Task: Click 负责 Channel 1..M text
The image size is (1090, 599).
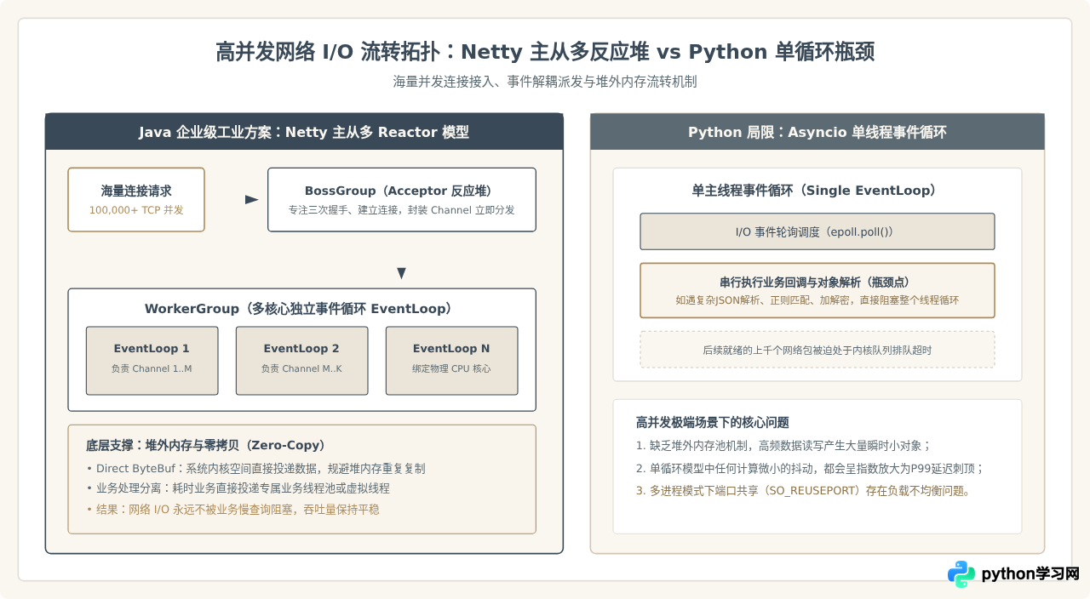Action: click(152, 368)
